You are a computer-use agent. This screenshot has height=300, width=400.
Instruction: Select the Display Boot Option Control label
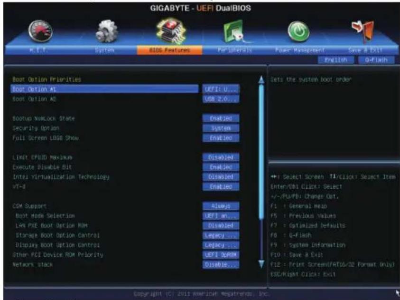pyautogui.click(x=58, y=245)
